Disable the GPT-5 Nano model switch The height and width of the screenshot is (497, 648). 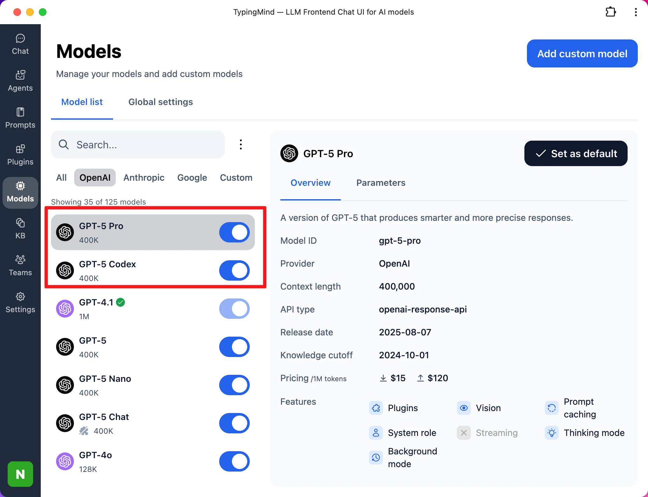coord(234,385)
